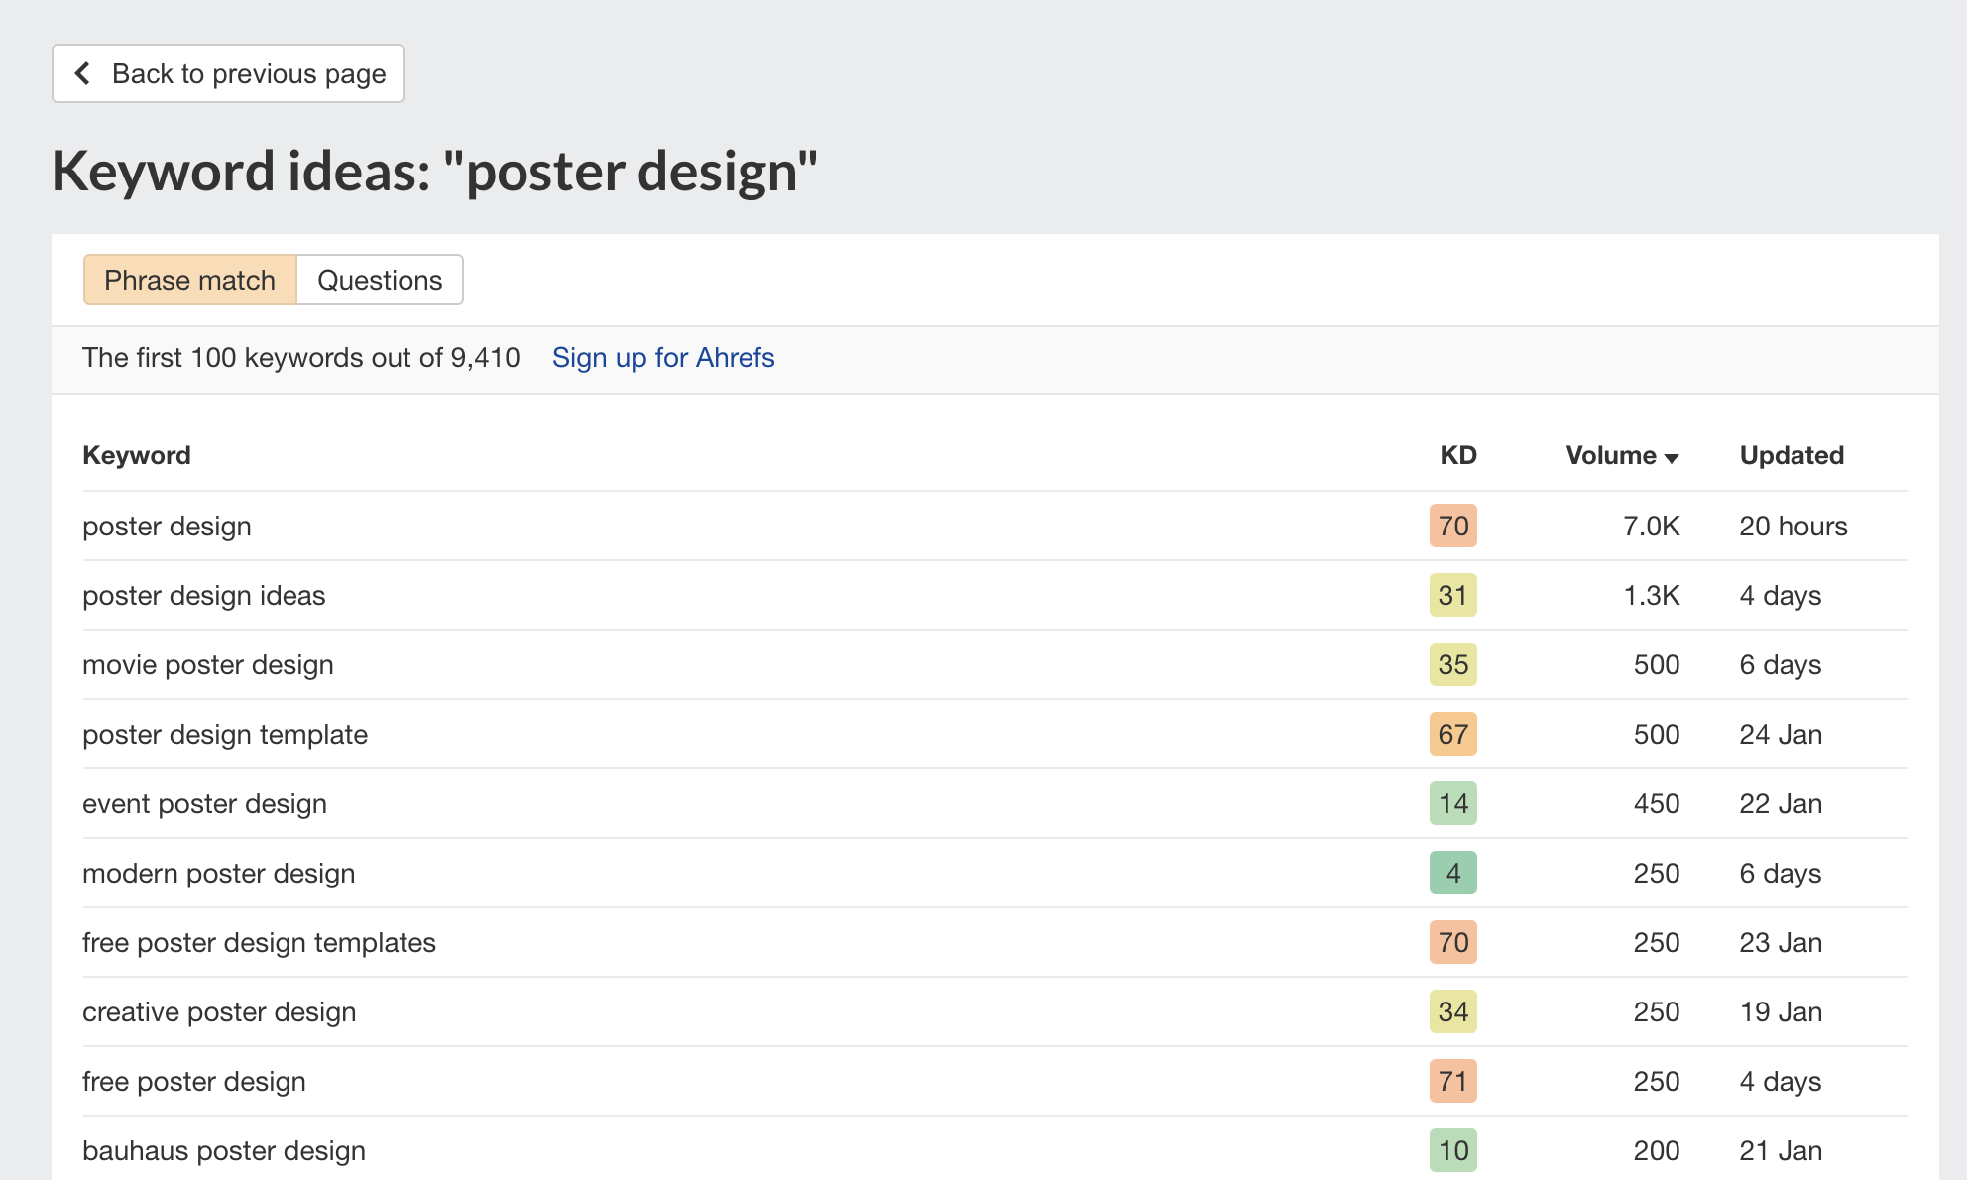Click yellow KD badge 31 for poster design ideas

pyautogui.click(x=1452, y=595)
